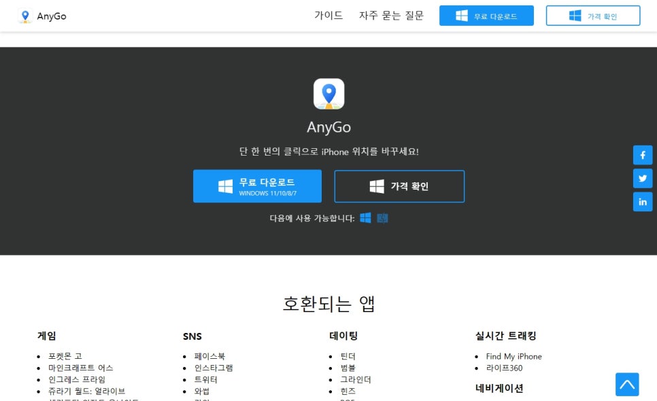Select the Windows platform icon under availability

tap(365, 217)
